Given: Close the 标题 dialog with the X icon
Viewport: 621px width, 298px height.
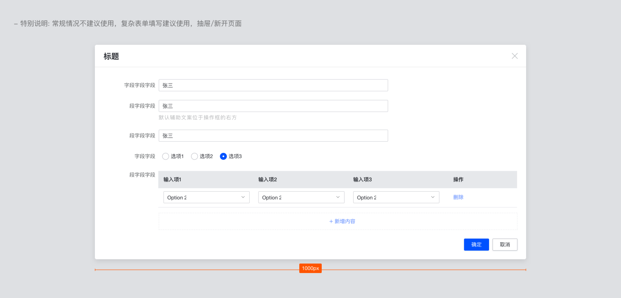Looking at the screenshot, I should coord(515,56).
